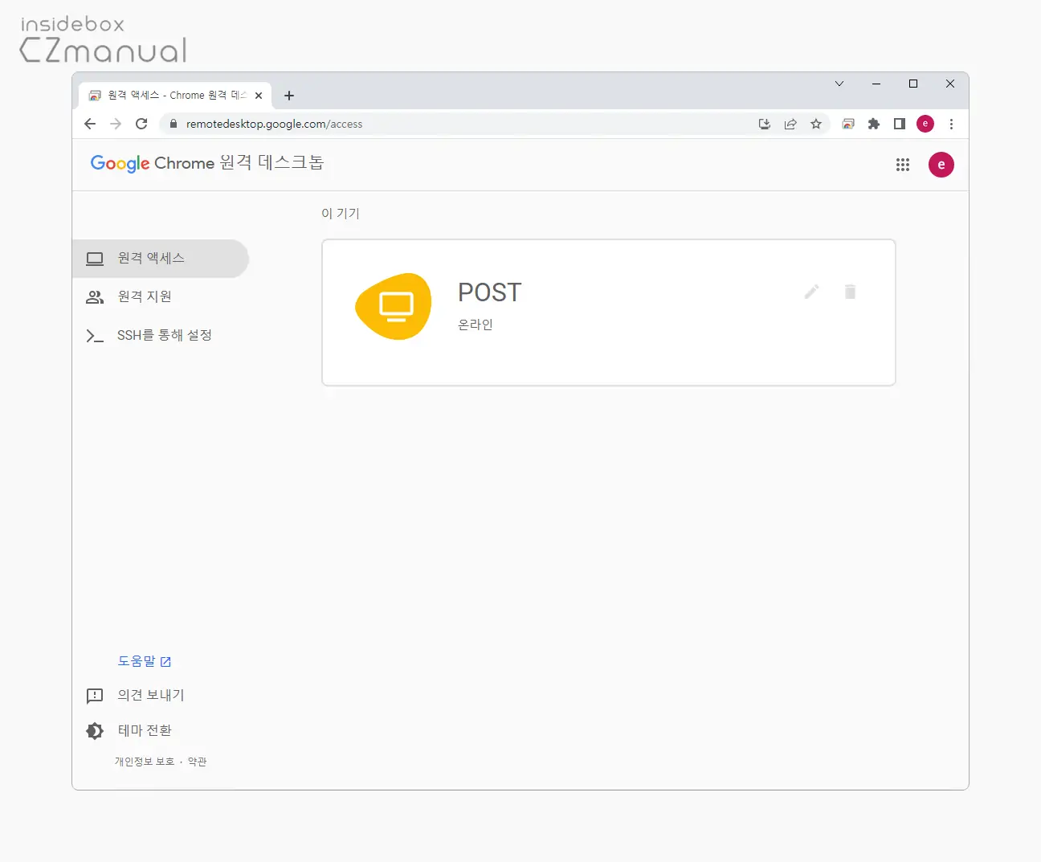The width and height of the screenshot is (1041, 862).
Task: Open SSH를 통해 설정 in the sidebar
Action: [161, 336]
